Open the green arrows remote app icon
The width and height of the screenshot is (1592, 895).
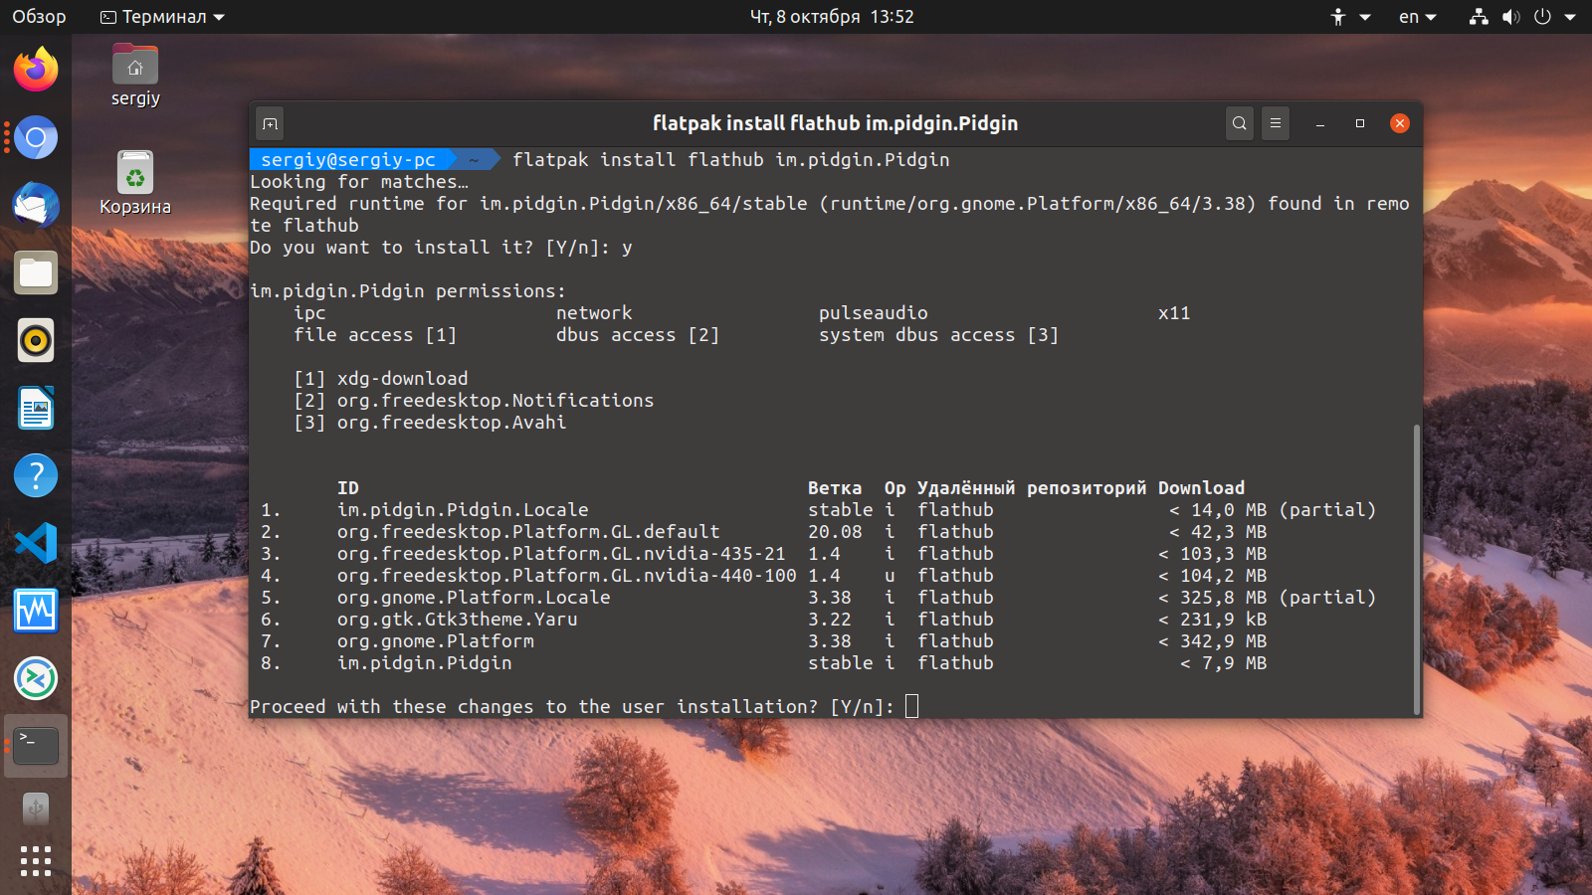tap(36, 678)
